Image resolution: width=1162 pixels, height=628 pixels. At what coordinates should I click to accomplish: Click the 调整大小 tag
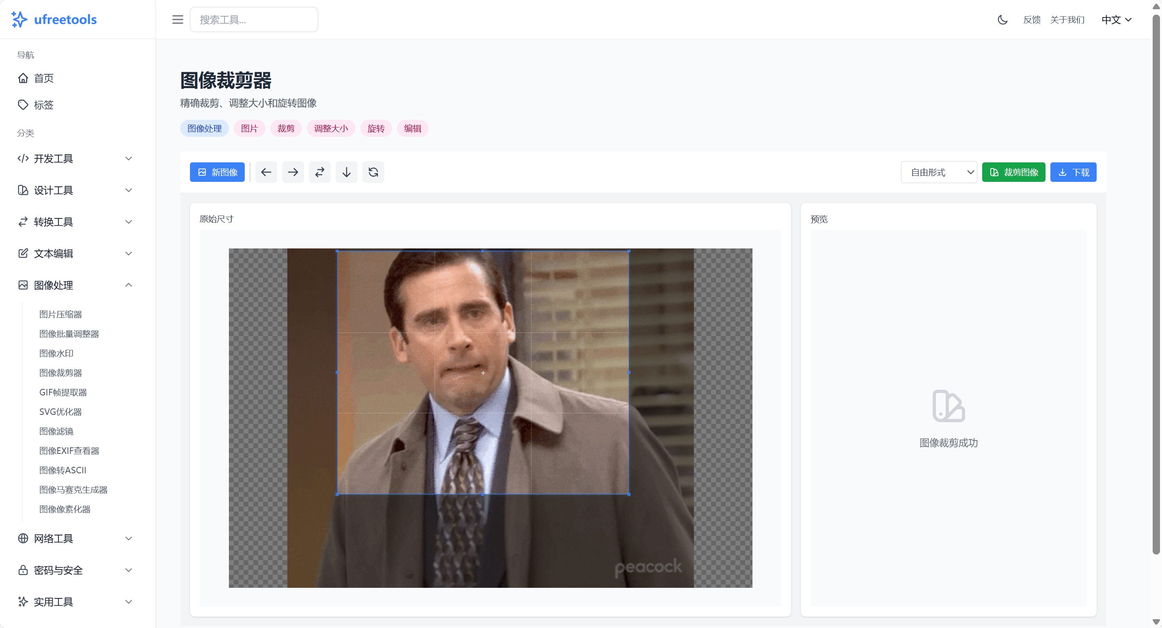pyautogui.click(x=331, y=128)
